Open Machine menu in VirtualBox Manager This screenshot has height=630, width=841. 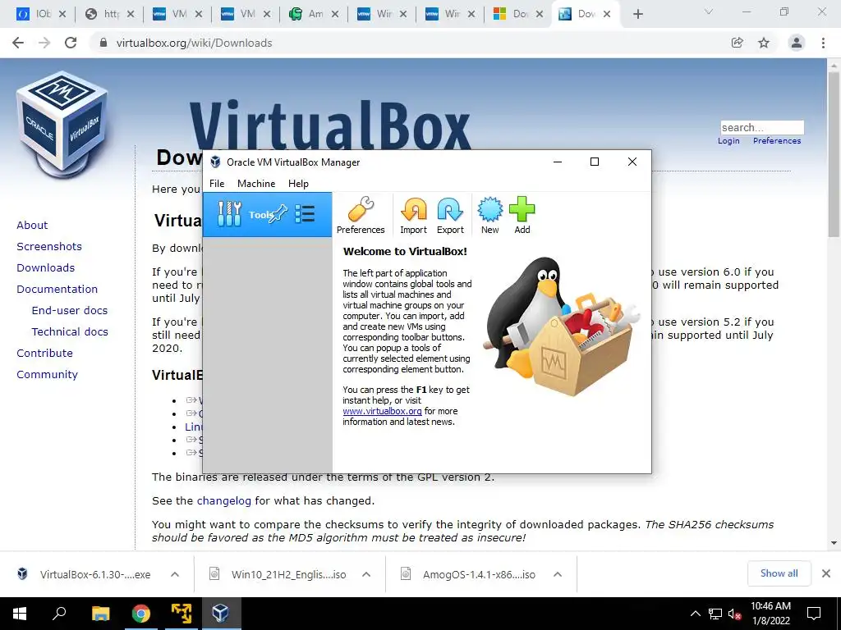[x=256, y=183]
